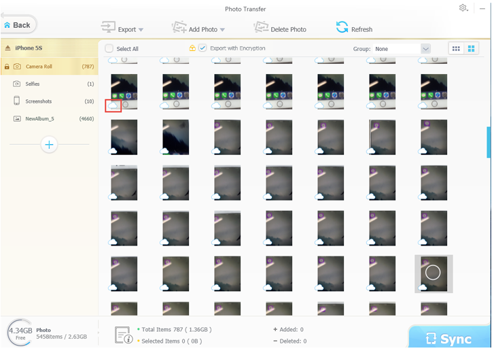This screenshot has width=494, height=355.
Task: Click the Screenshots phone icon
Action: pyautogui.click(x=17, y=101)
